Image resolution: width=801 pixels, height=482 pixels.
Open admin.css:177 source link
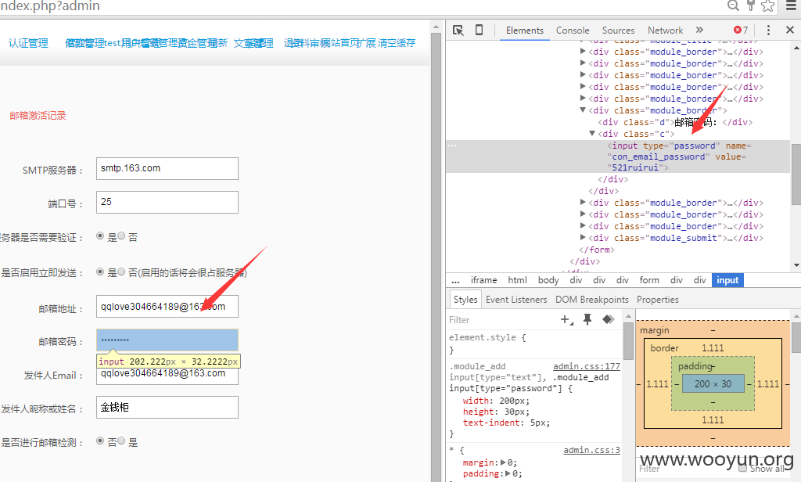click(587, 366)
